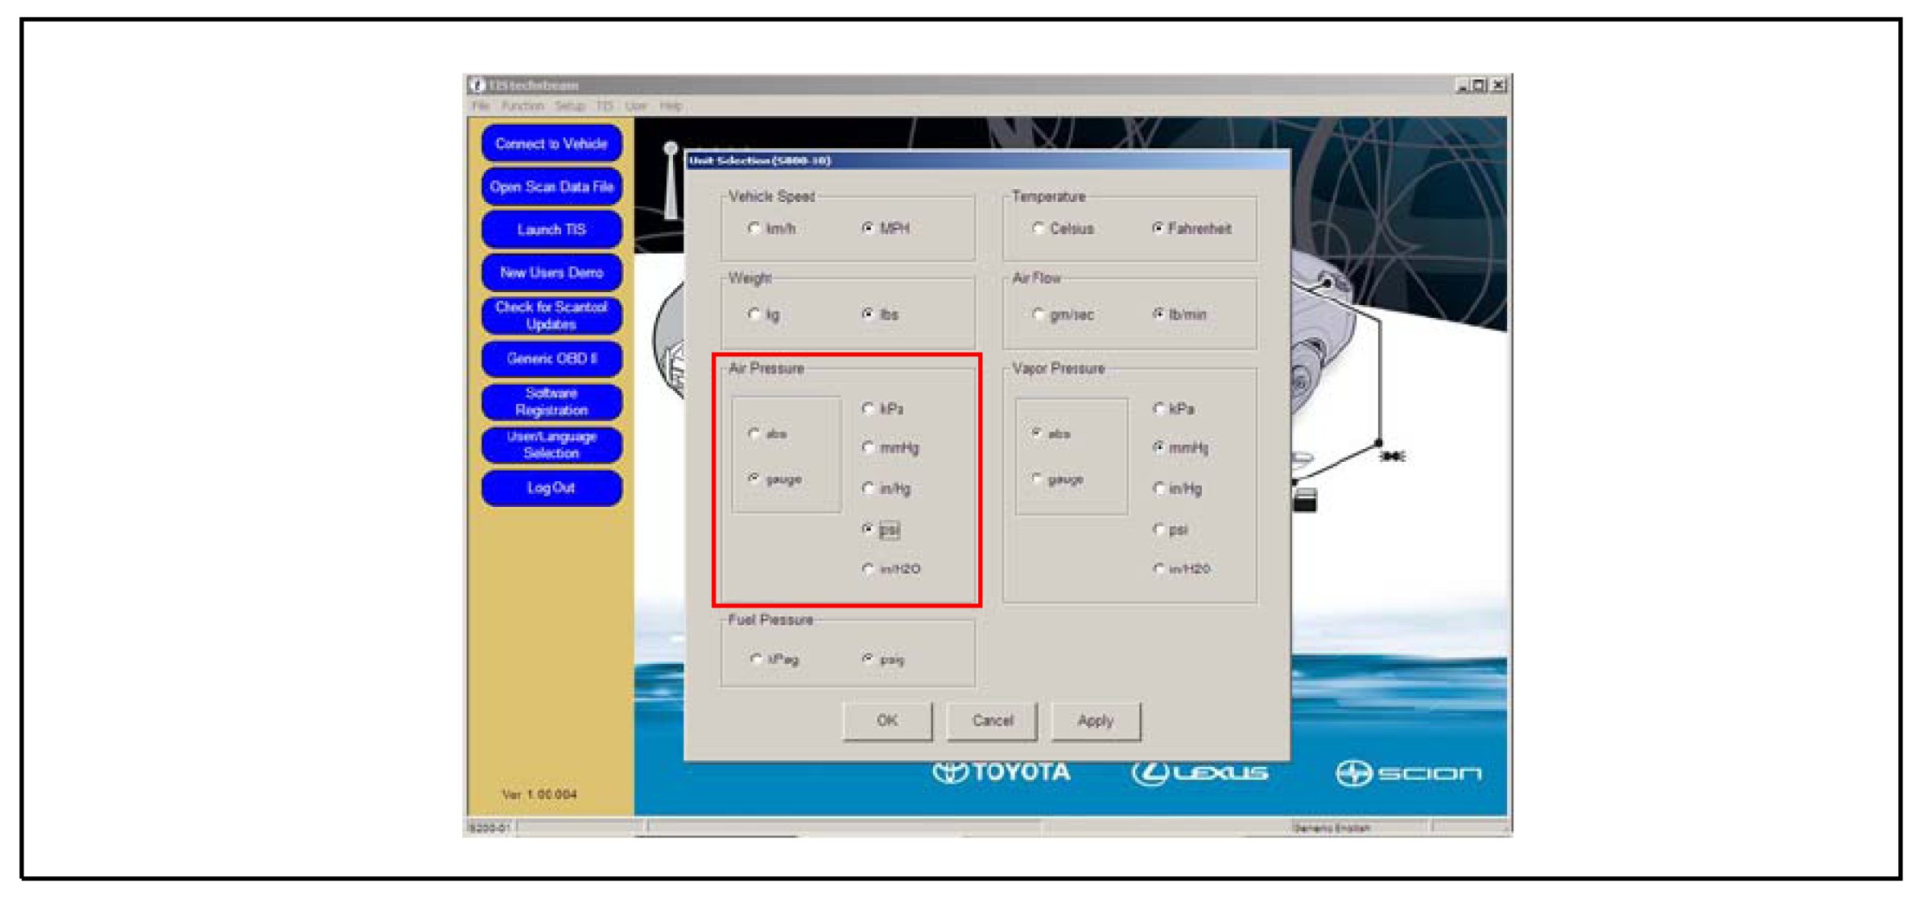Screen dimensions: 1920x902
Task: Click the Connect to Vehicle button
Action: pyautogui.click(x=551, y=144)
